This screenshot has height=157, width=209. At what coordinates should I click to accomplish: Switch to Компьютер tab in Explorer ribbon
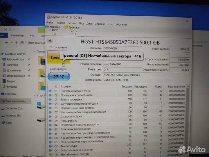point(17,35)
